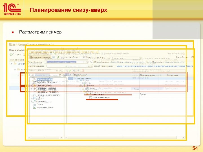203x152 pixels.
Task: Click the Сумма cell beside Продажи товара
Action: pos(143,95)
